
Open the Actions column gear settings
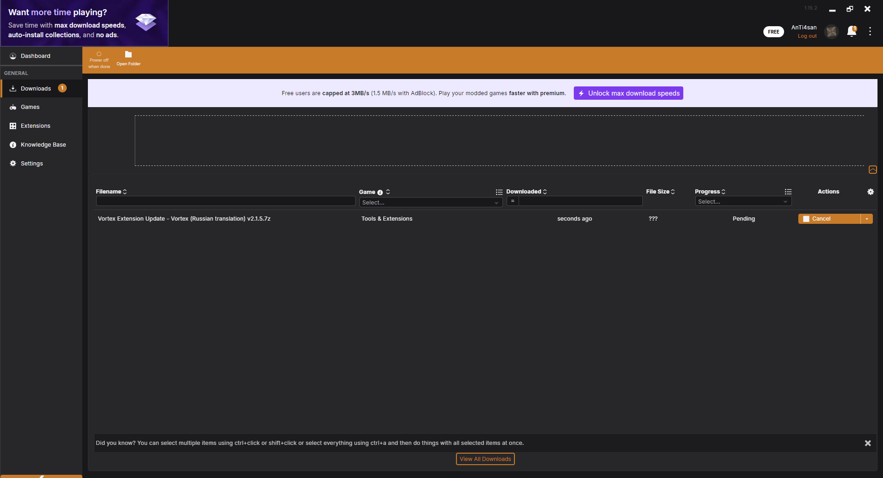tap(870, 192)
